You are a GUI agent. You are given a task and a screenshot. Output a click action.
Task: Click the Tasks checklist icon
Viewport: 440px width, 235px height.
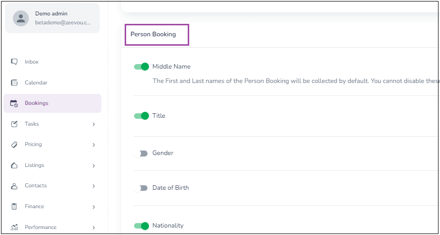[x=14, y=124]
